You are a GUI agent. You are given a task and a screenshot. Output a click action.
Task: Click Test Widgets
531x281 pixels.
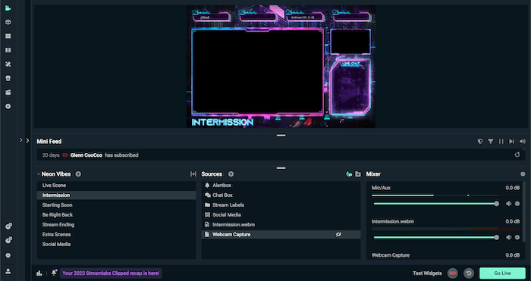427,273
